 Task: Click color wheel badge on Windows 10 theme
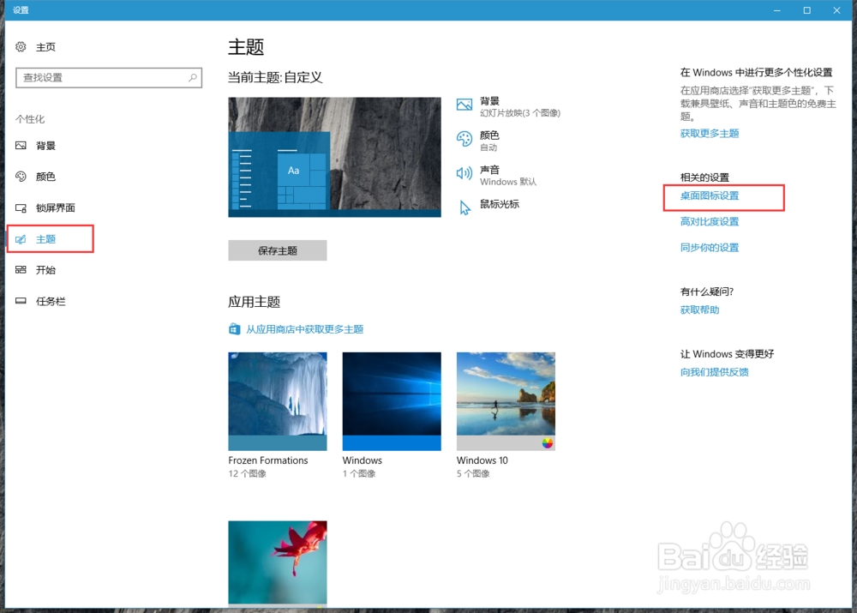(547, 443)
